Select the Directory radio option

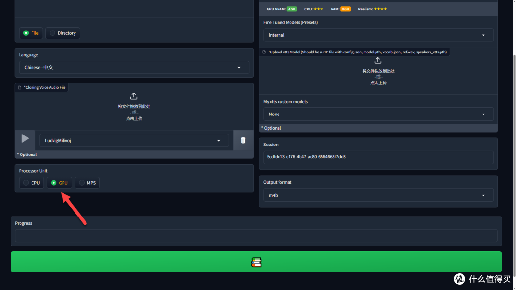(63, 33)
